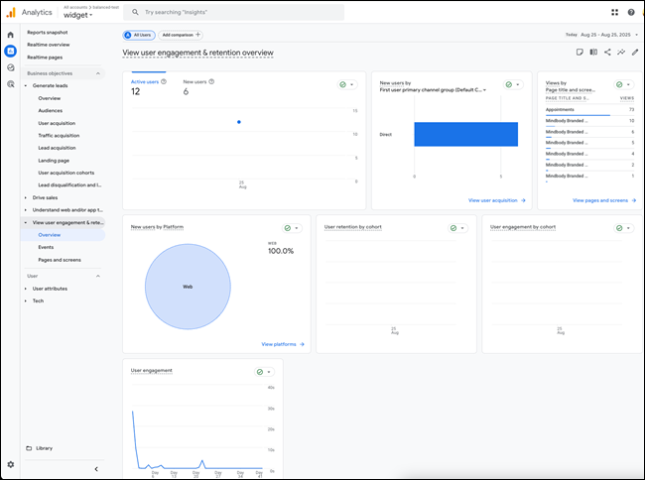Collapse the User section chevron

98,276
